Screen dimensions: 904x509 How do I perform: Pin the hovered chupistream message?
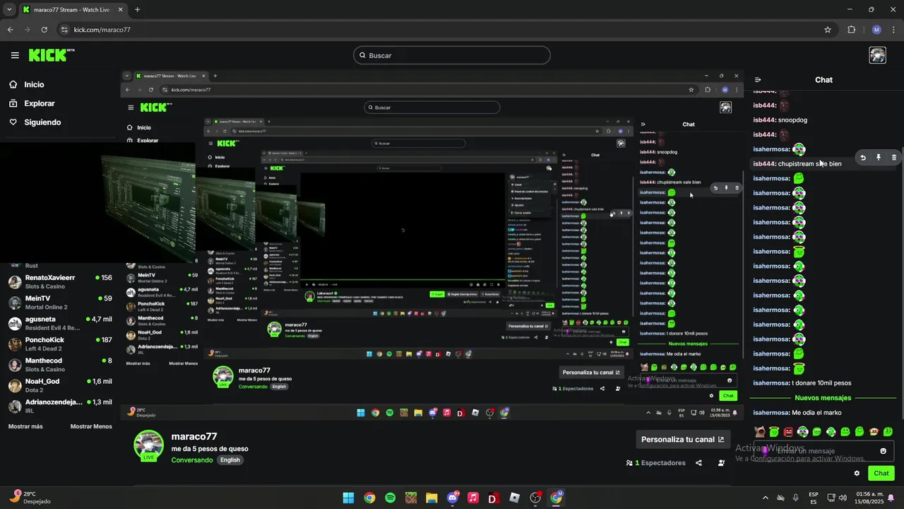click(878, 158)
